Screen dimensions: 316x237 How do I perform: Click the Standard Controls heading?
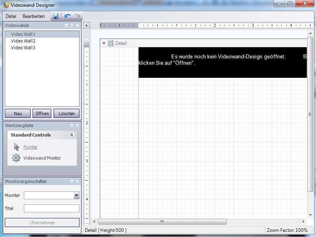(x=31, y=135)
